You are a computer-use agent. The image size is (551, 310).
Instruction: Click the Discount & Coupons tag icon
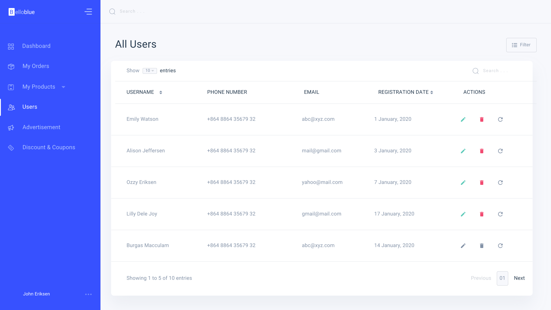pos(11,148)
